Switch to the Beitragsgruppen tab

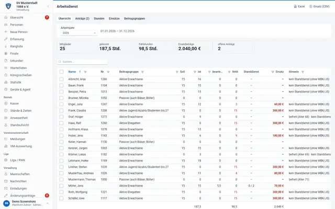[x=135, y=19]
